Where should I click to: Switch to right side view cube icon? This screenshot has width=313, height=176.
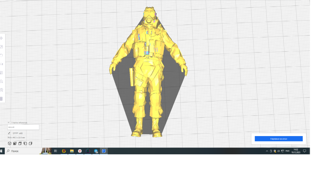[x=30, y=143]
